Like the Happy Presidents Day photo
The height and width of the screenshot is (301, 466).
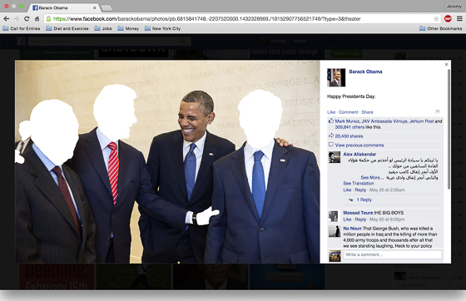point(331,112)
